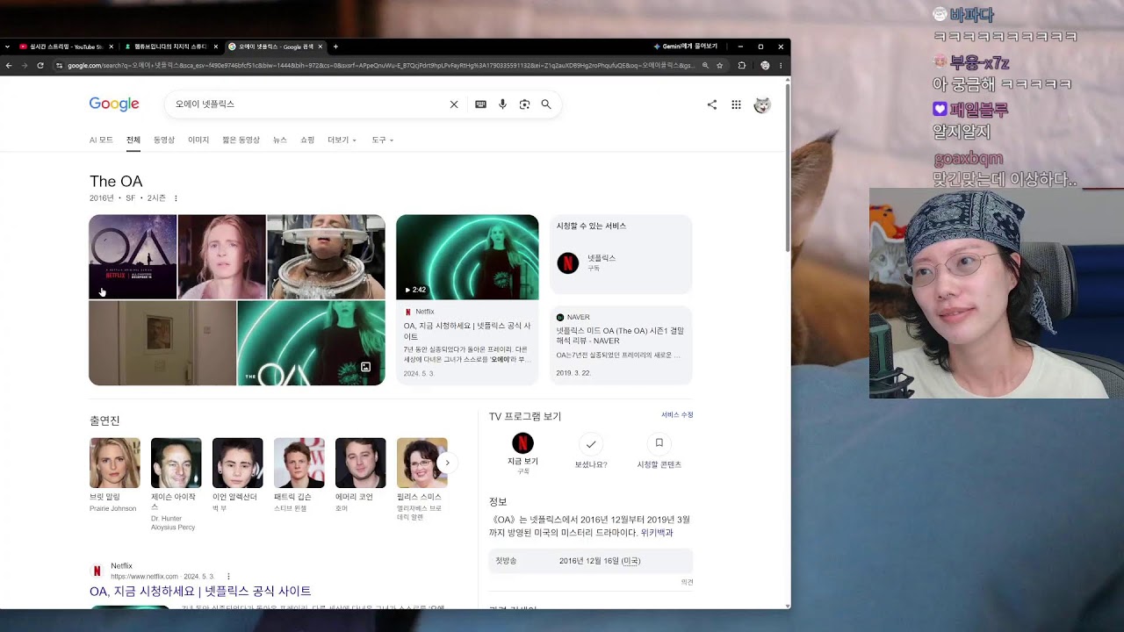
Task: Open the on-screen keyboard input tool
Action: tap(480, 104)
